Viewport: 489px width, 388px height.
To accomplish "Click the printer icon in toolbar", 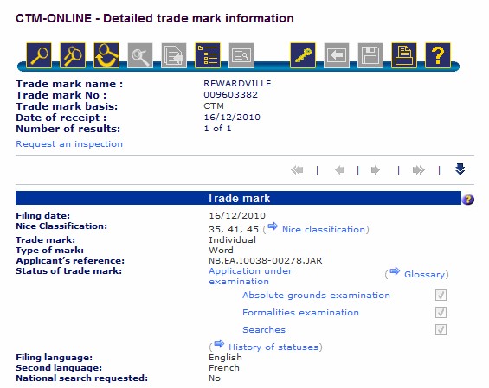I will [x=404, y=56].
